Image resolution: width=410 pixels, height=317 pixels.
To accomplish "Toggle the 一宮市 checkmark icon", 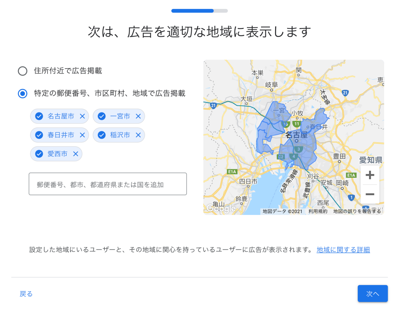I will pos(101,116).
